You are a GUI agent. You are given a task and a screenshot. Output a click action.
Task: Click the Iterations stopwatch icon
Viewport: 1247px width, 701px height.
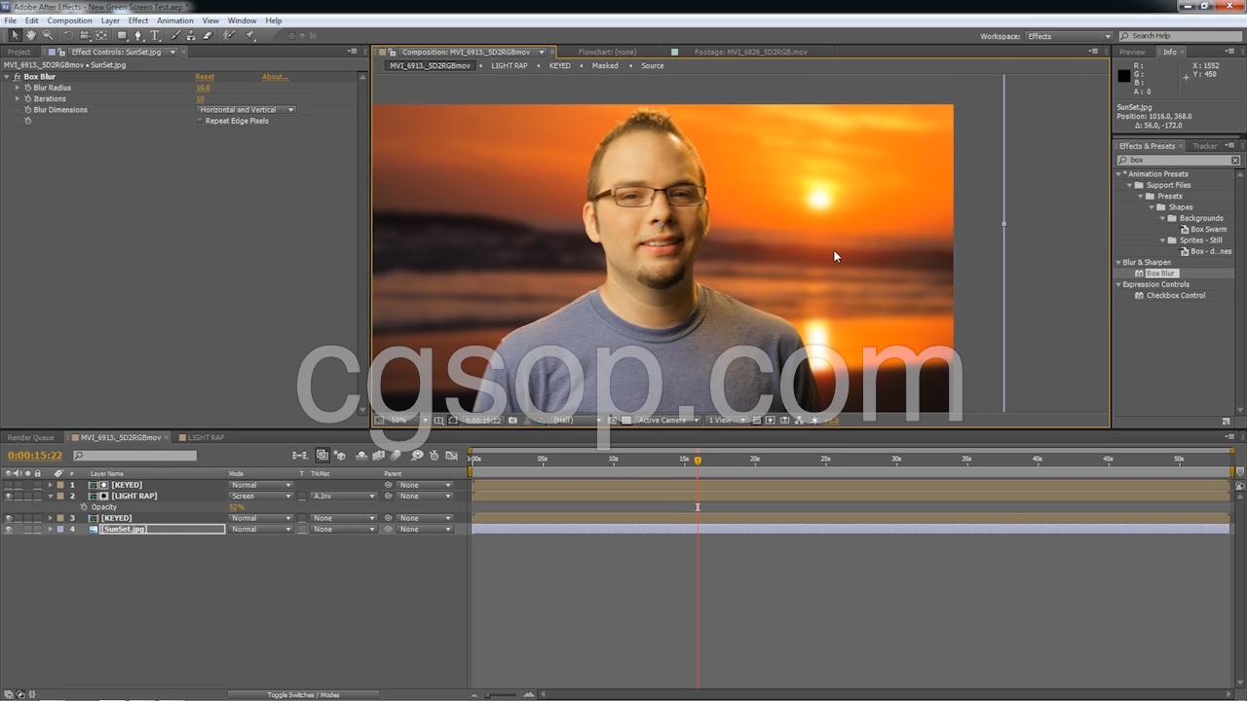(x=27, y=98)
